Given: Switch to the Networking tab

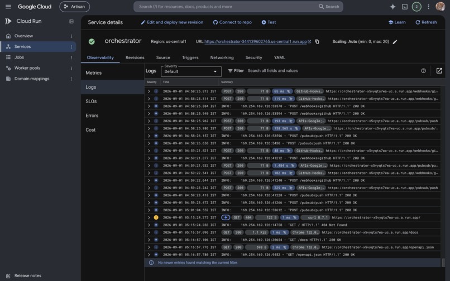Looking at the screenshot, I should coord(222,57).
